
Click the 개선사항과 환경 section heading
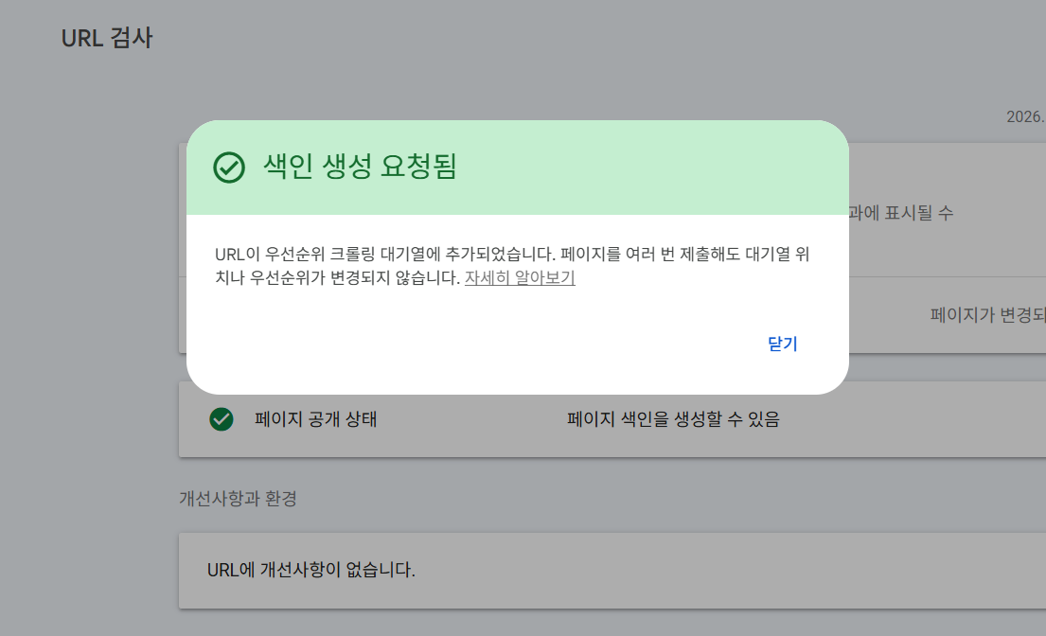pos(238,499)
